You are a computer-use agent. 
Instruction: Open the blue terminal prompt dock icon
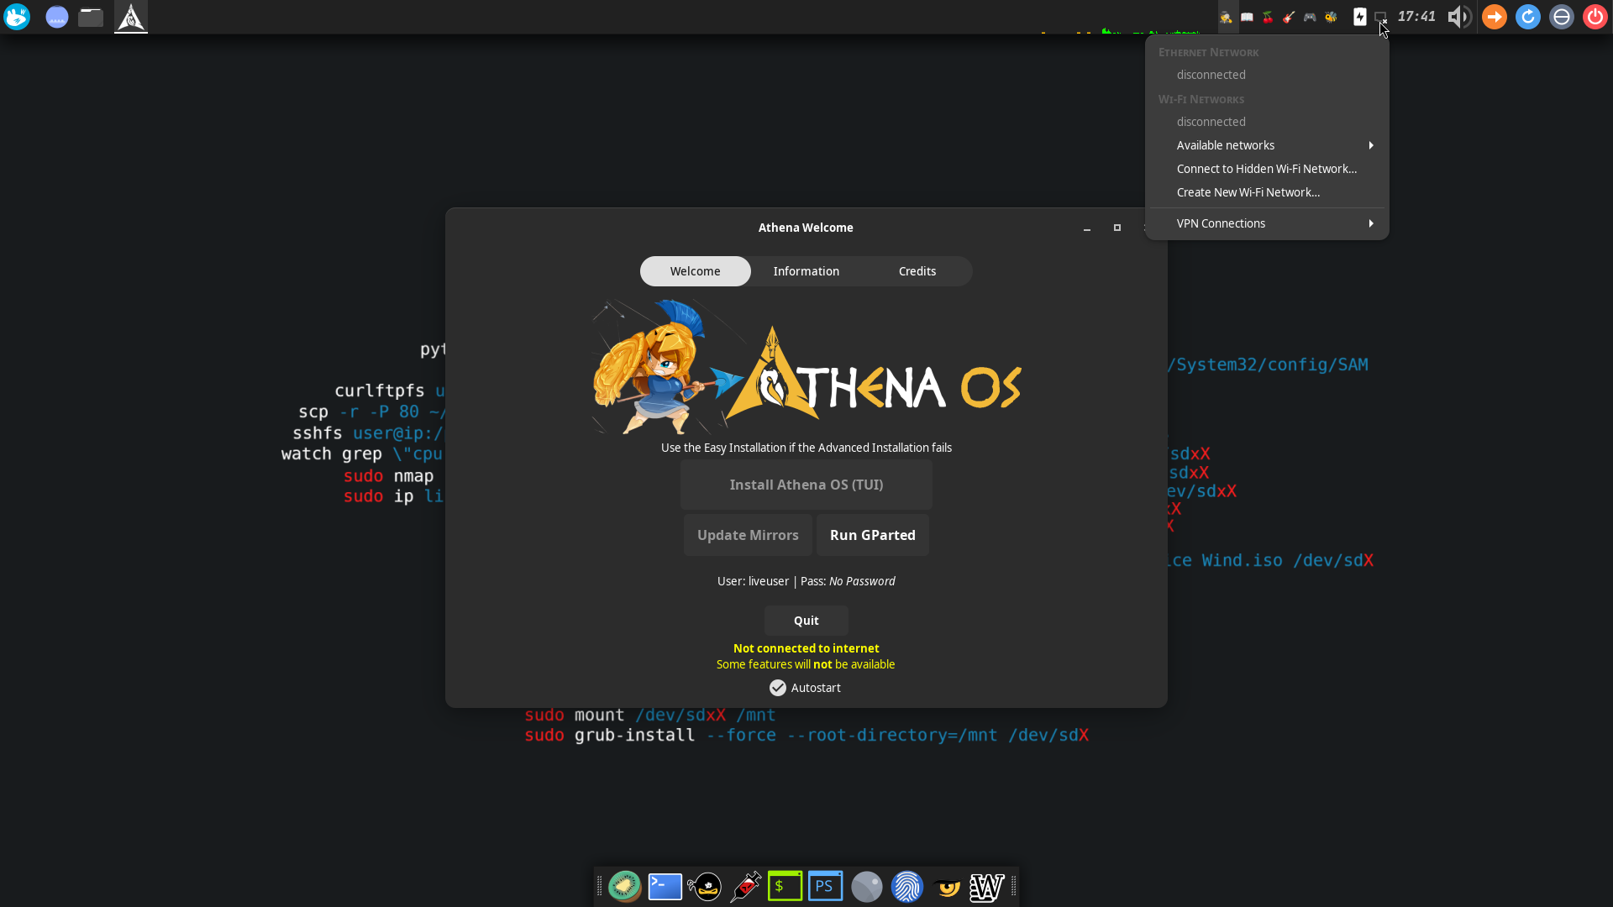coord(665,886)
